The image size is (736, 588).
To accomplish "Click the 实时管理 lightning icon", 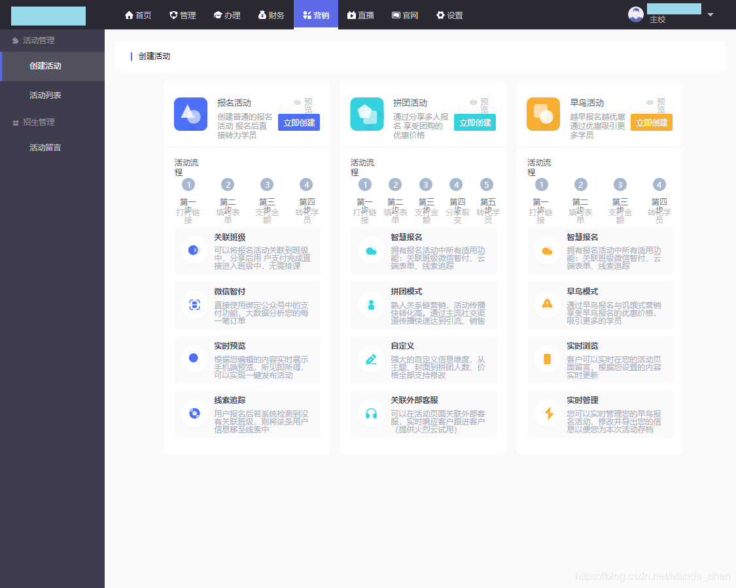I will [x=547, y=413].
